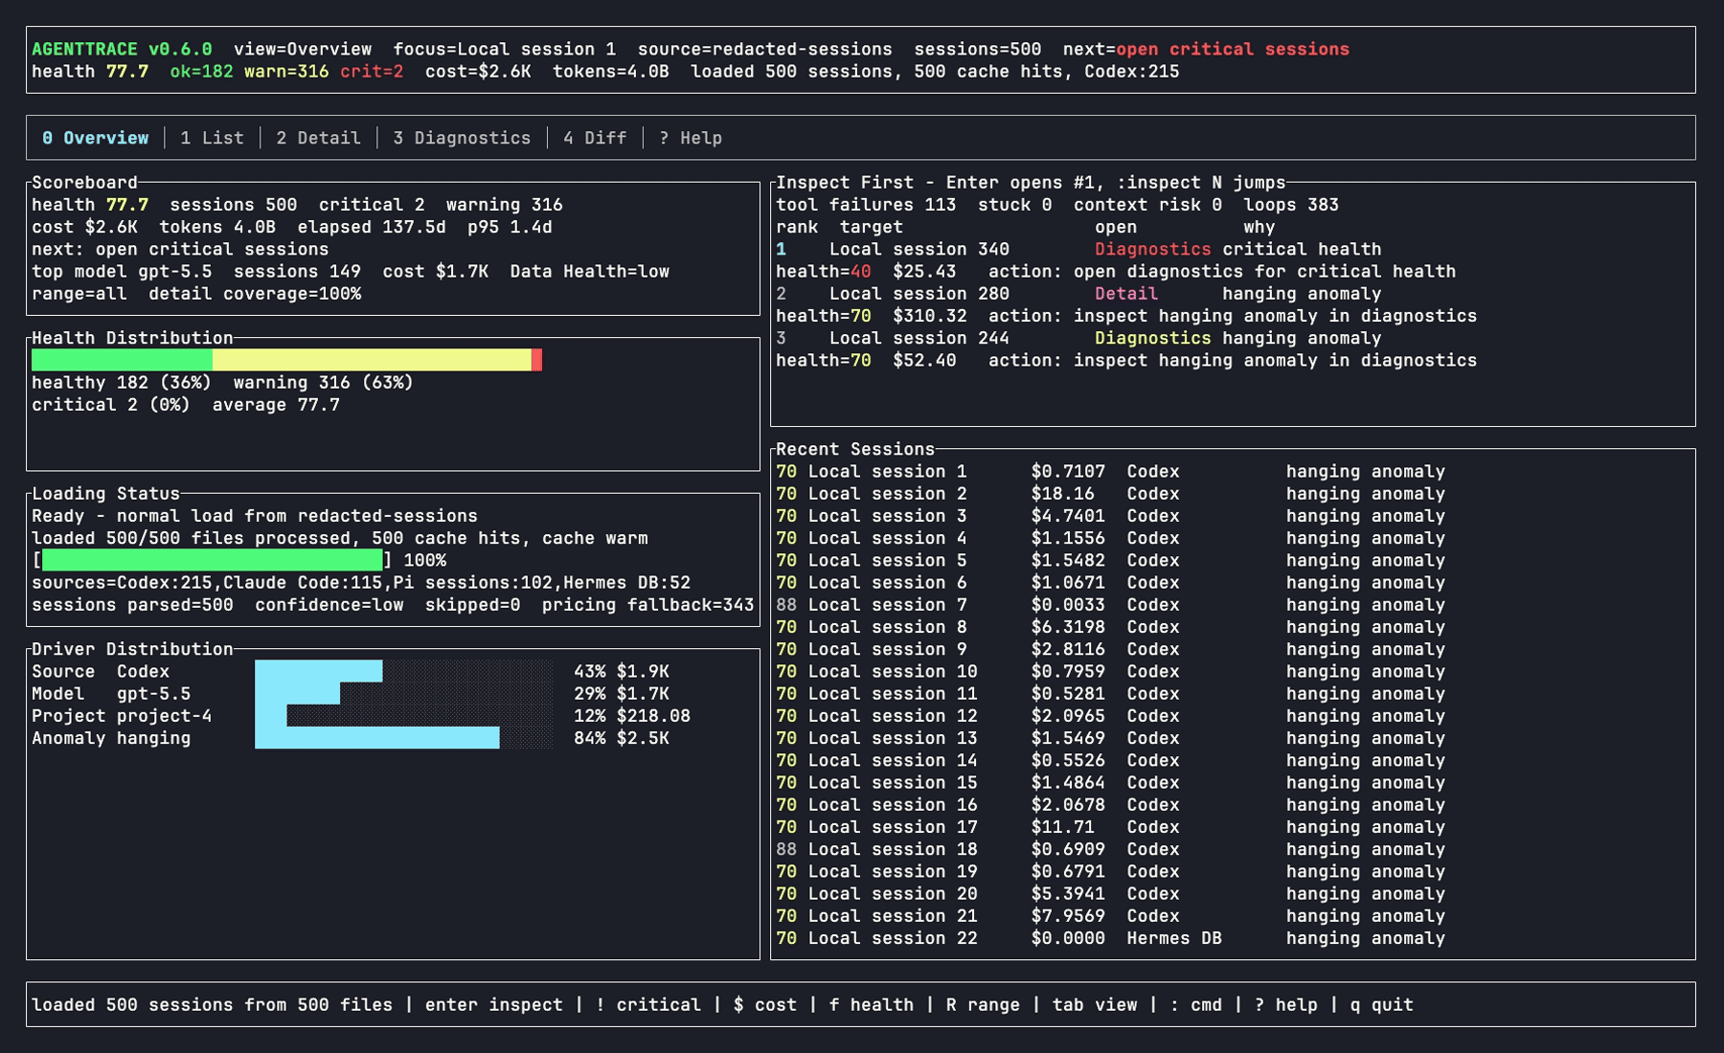Click 'pricing fallback=343' in Loading Status

647,605
